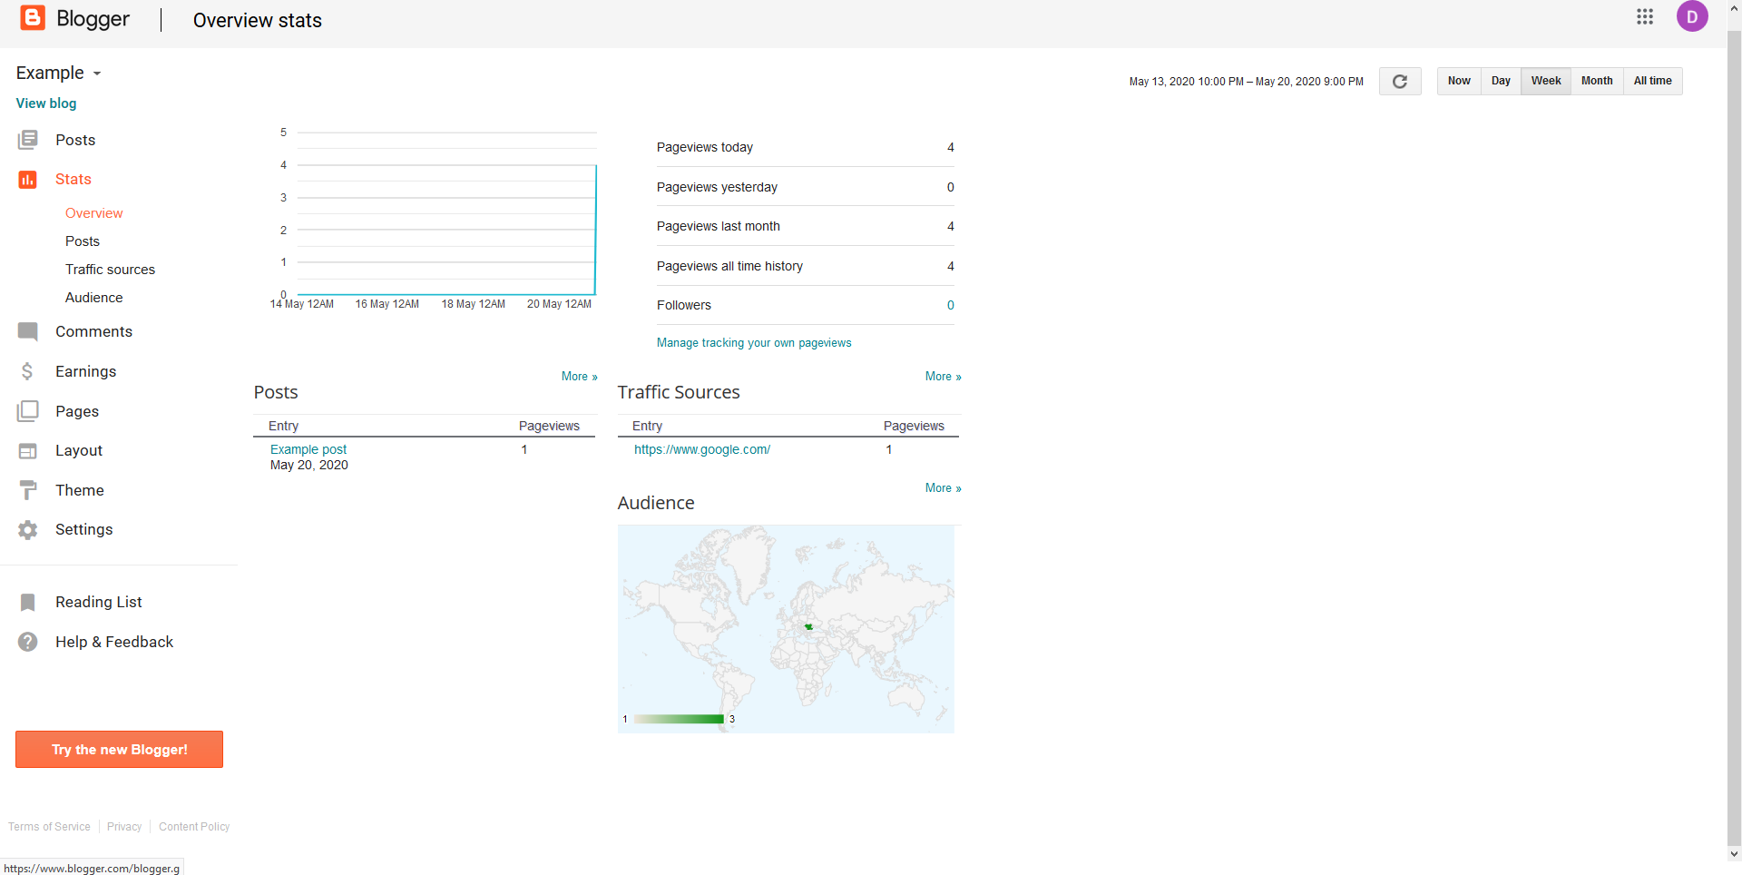Select the Now time range
This screenshot has height=875, width=1742.
[1459, 81]
